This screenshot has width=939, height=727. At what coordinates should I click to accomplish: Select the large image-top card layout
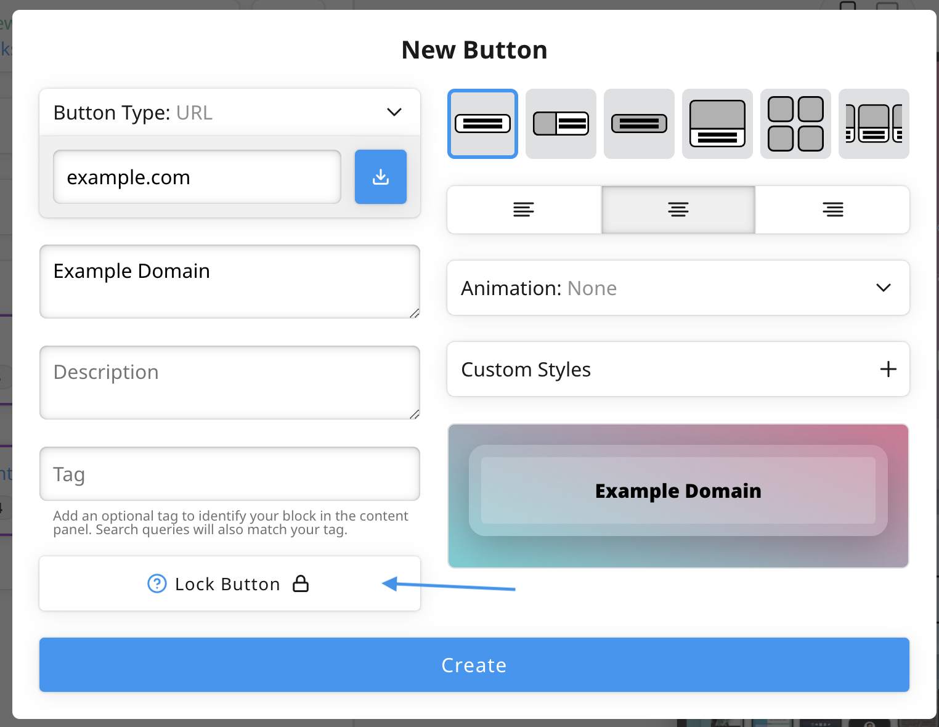point(717,124)
